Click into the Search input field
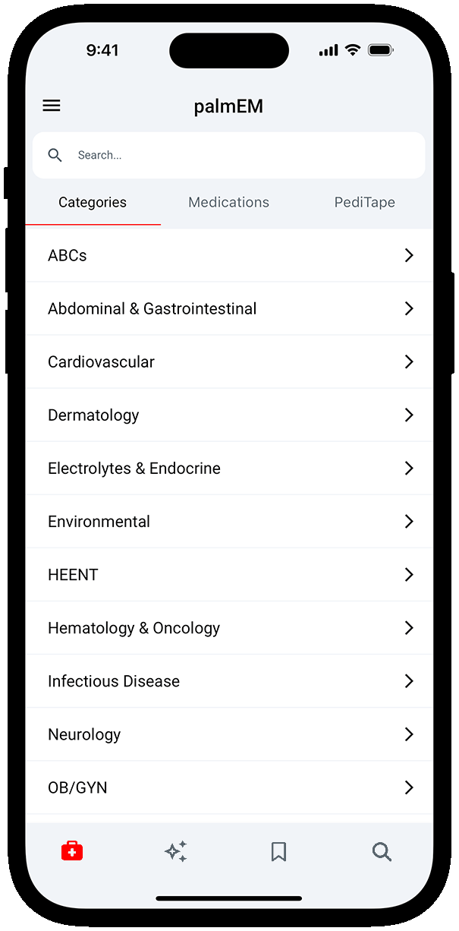Screen dimensions: 459x931 pos(243,155)
